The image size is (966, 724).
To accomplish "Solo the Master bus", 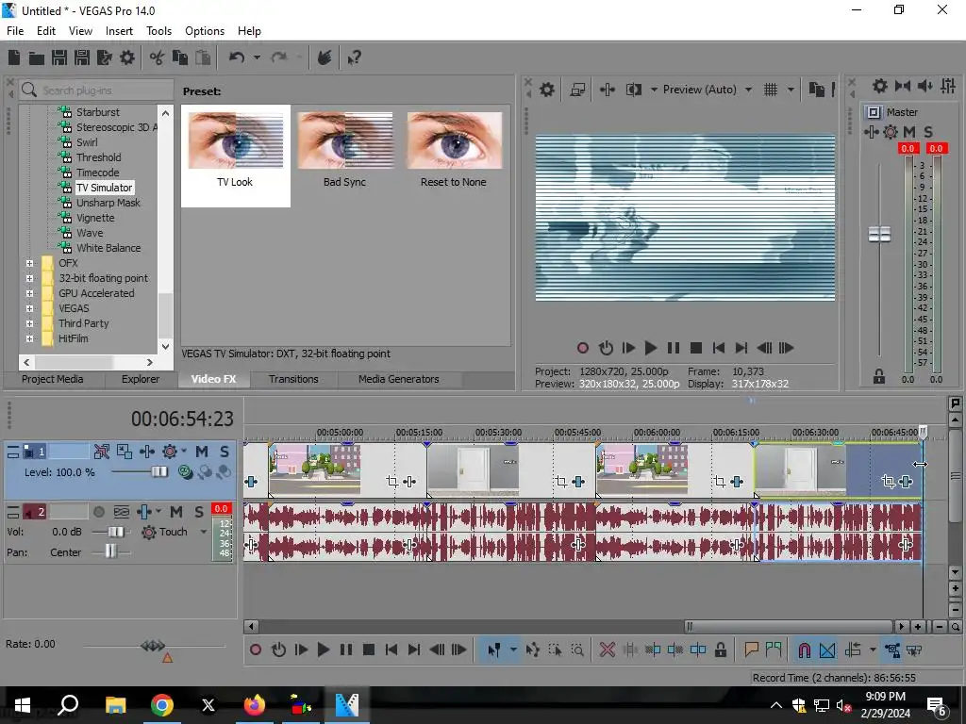I will [x=928, y=132].
